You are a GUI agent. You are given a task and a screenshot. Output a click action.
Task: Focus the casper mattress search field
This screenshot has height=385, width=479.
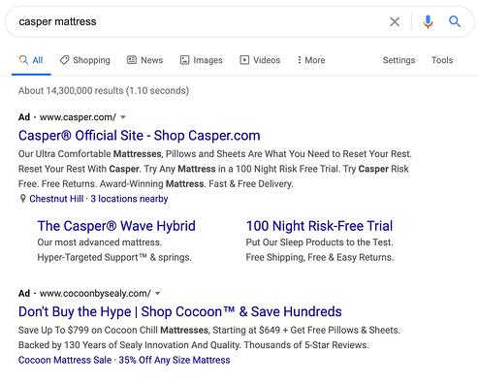pos(201,22)
